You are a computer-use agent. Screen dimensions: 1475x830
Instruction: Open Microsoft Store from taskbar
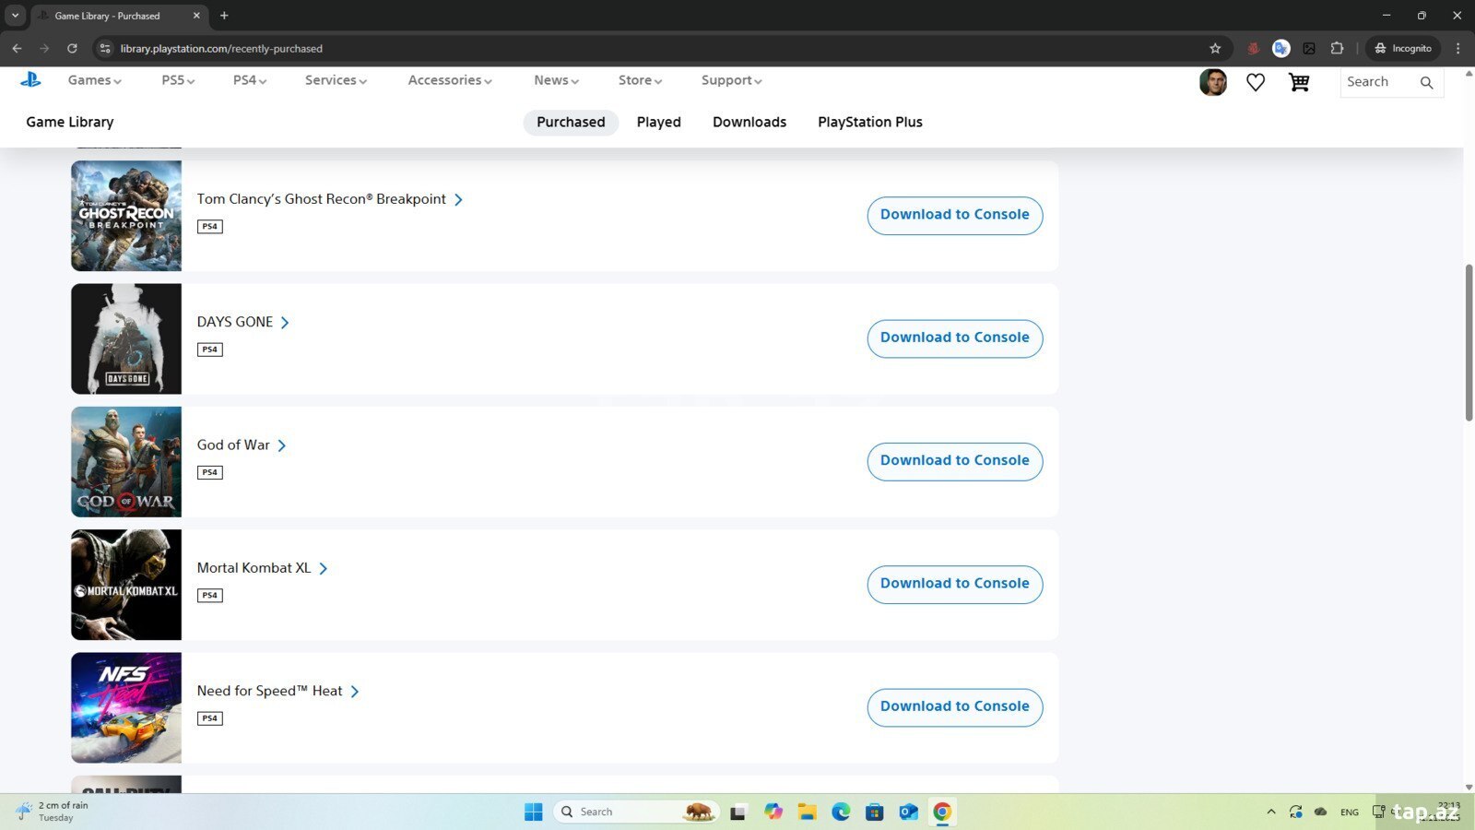tap(875, 812)
